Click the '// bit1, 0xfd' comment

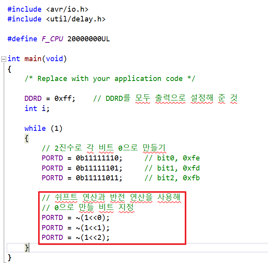click(172, 168)
